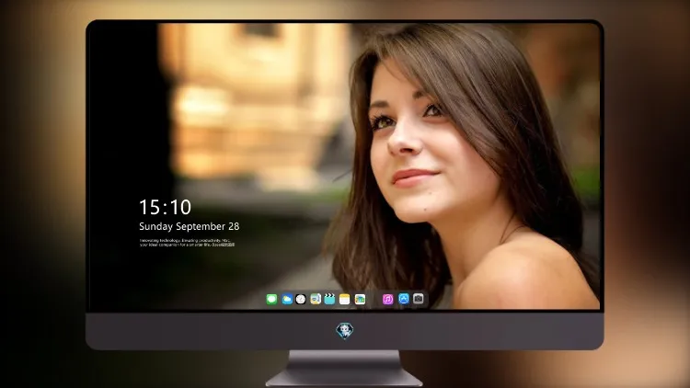The height and width of the screenshot is (388, 690).
Task: Open the green Messages app in dock
Action: (271, 299)
